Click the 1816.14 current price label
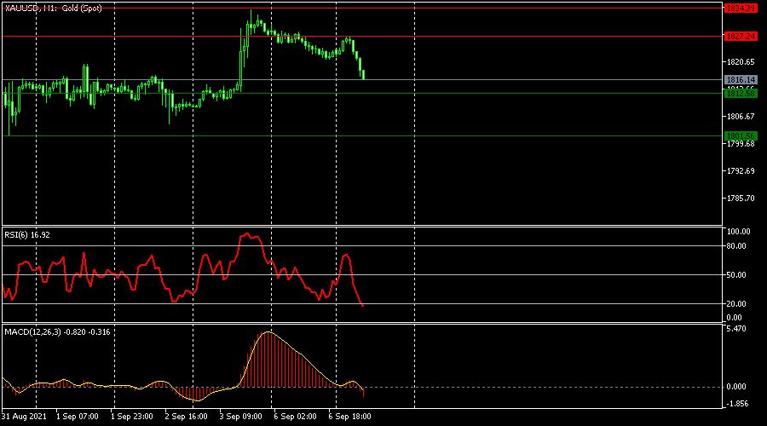Viewport: 767px width, 426px height. click(x=741, y=80)
